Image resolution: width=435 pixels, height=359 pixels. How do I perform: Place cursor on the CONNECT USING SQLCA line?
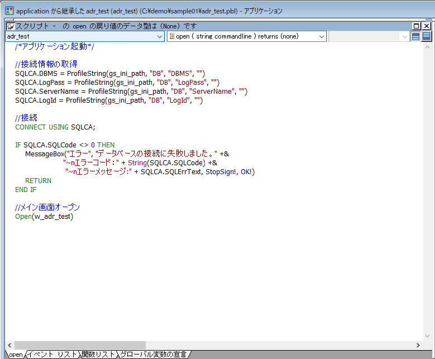55,127
